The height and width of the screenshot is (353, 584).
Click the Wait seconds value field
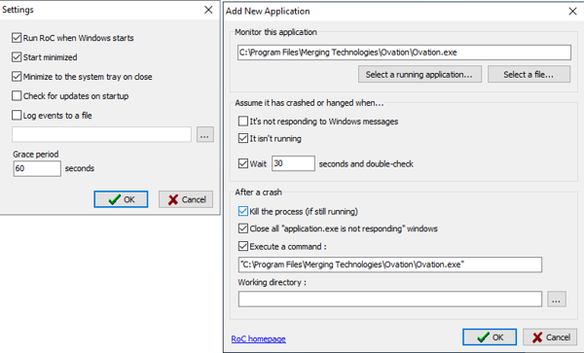(293, 163)
